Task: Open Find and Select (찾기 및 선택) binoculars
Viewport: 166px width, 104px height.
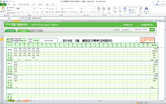Action: pos(146,10)
